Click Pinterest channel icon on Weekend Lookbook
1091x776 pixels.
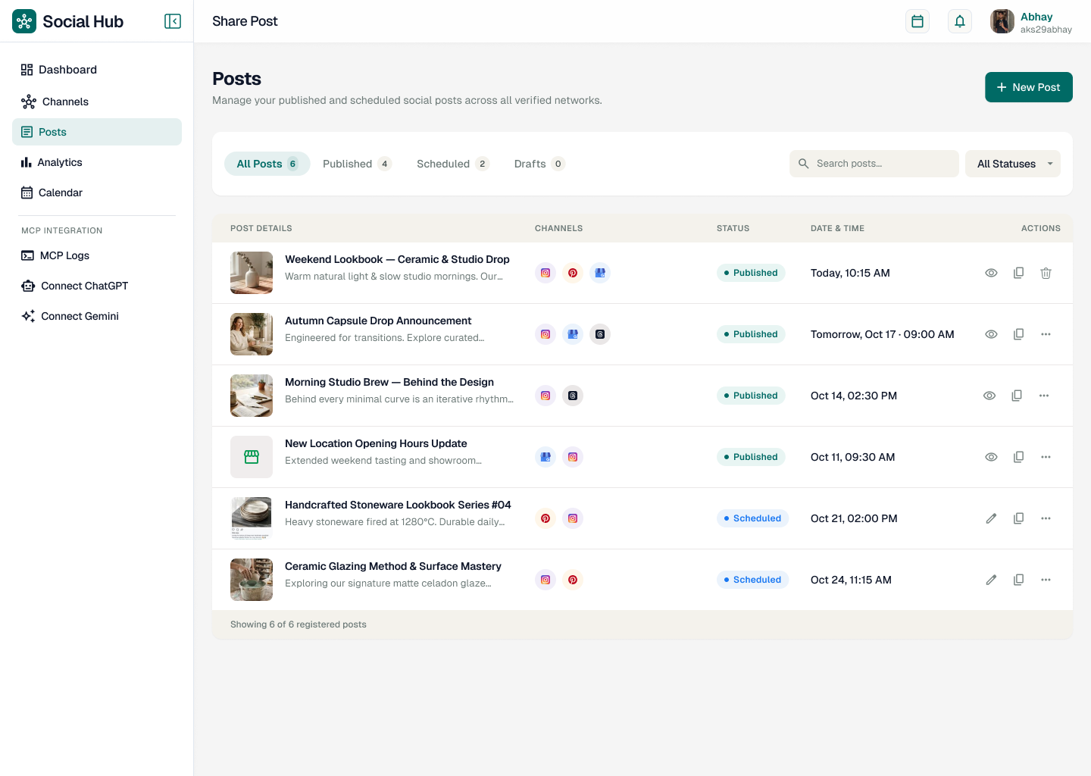pos(573,273)
